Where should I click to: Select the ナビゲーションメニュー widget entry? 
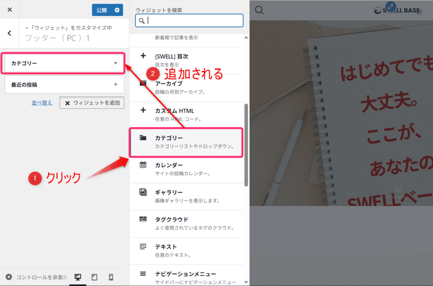186,275
